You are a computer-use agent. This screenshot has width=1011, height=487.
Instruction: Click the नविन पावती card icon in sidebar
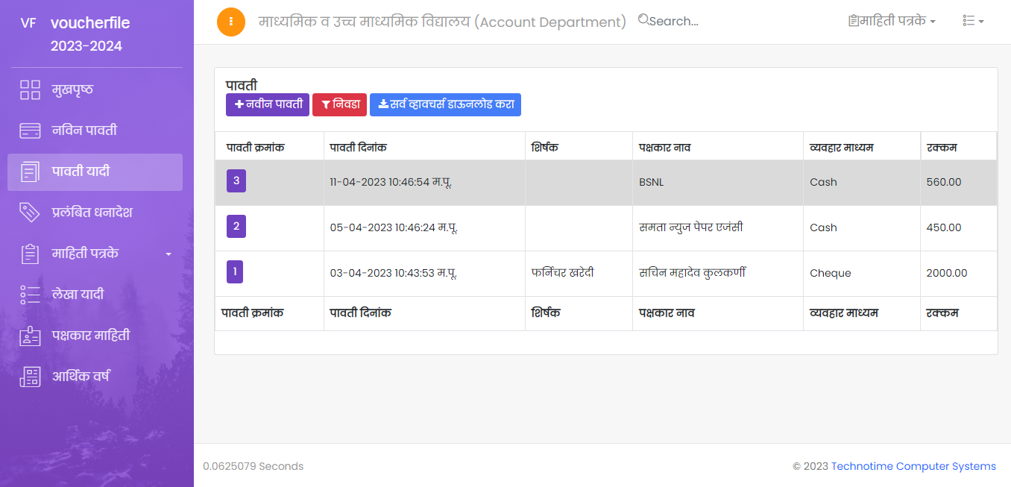tap(30, 131)
